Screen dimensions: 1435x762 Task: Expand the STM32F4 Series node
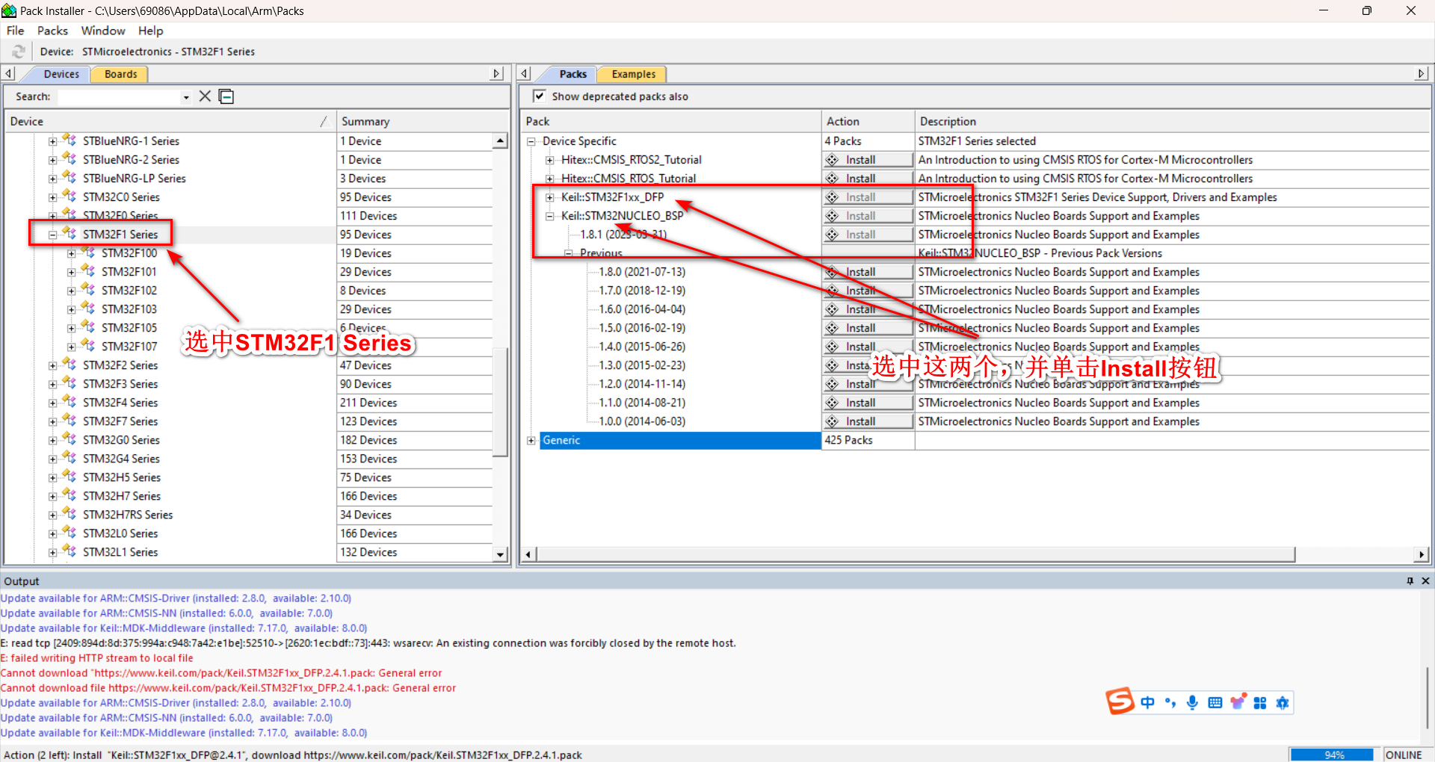(x=52, y=403)
